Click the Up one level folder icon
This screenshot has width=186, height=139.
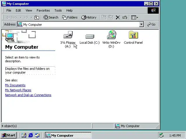37,17
